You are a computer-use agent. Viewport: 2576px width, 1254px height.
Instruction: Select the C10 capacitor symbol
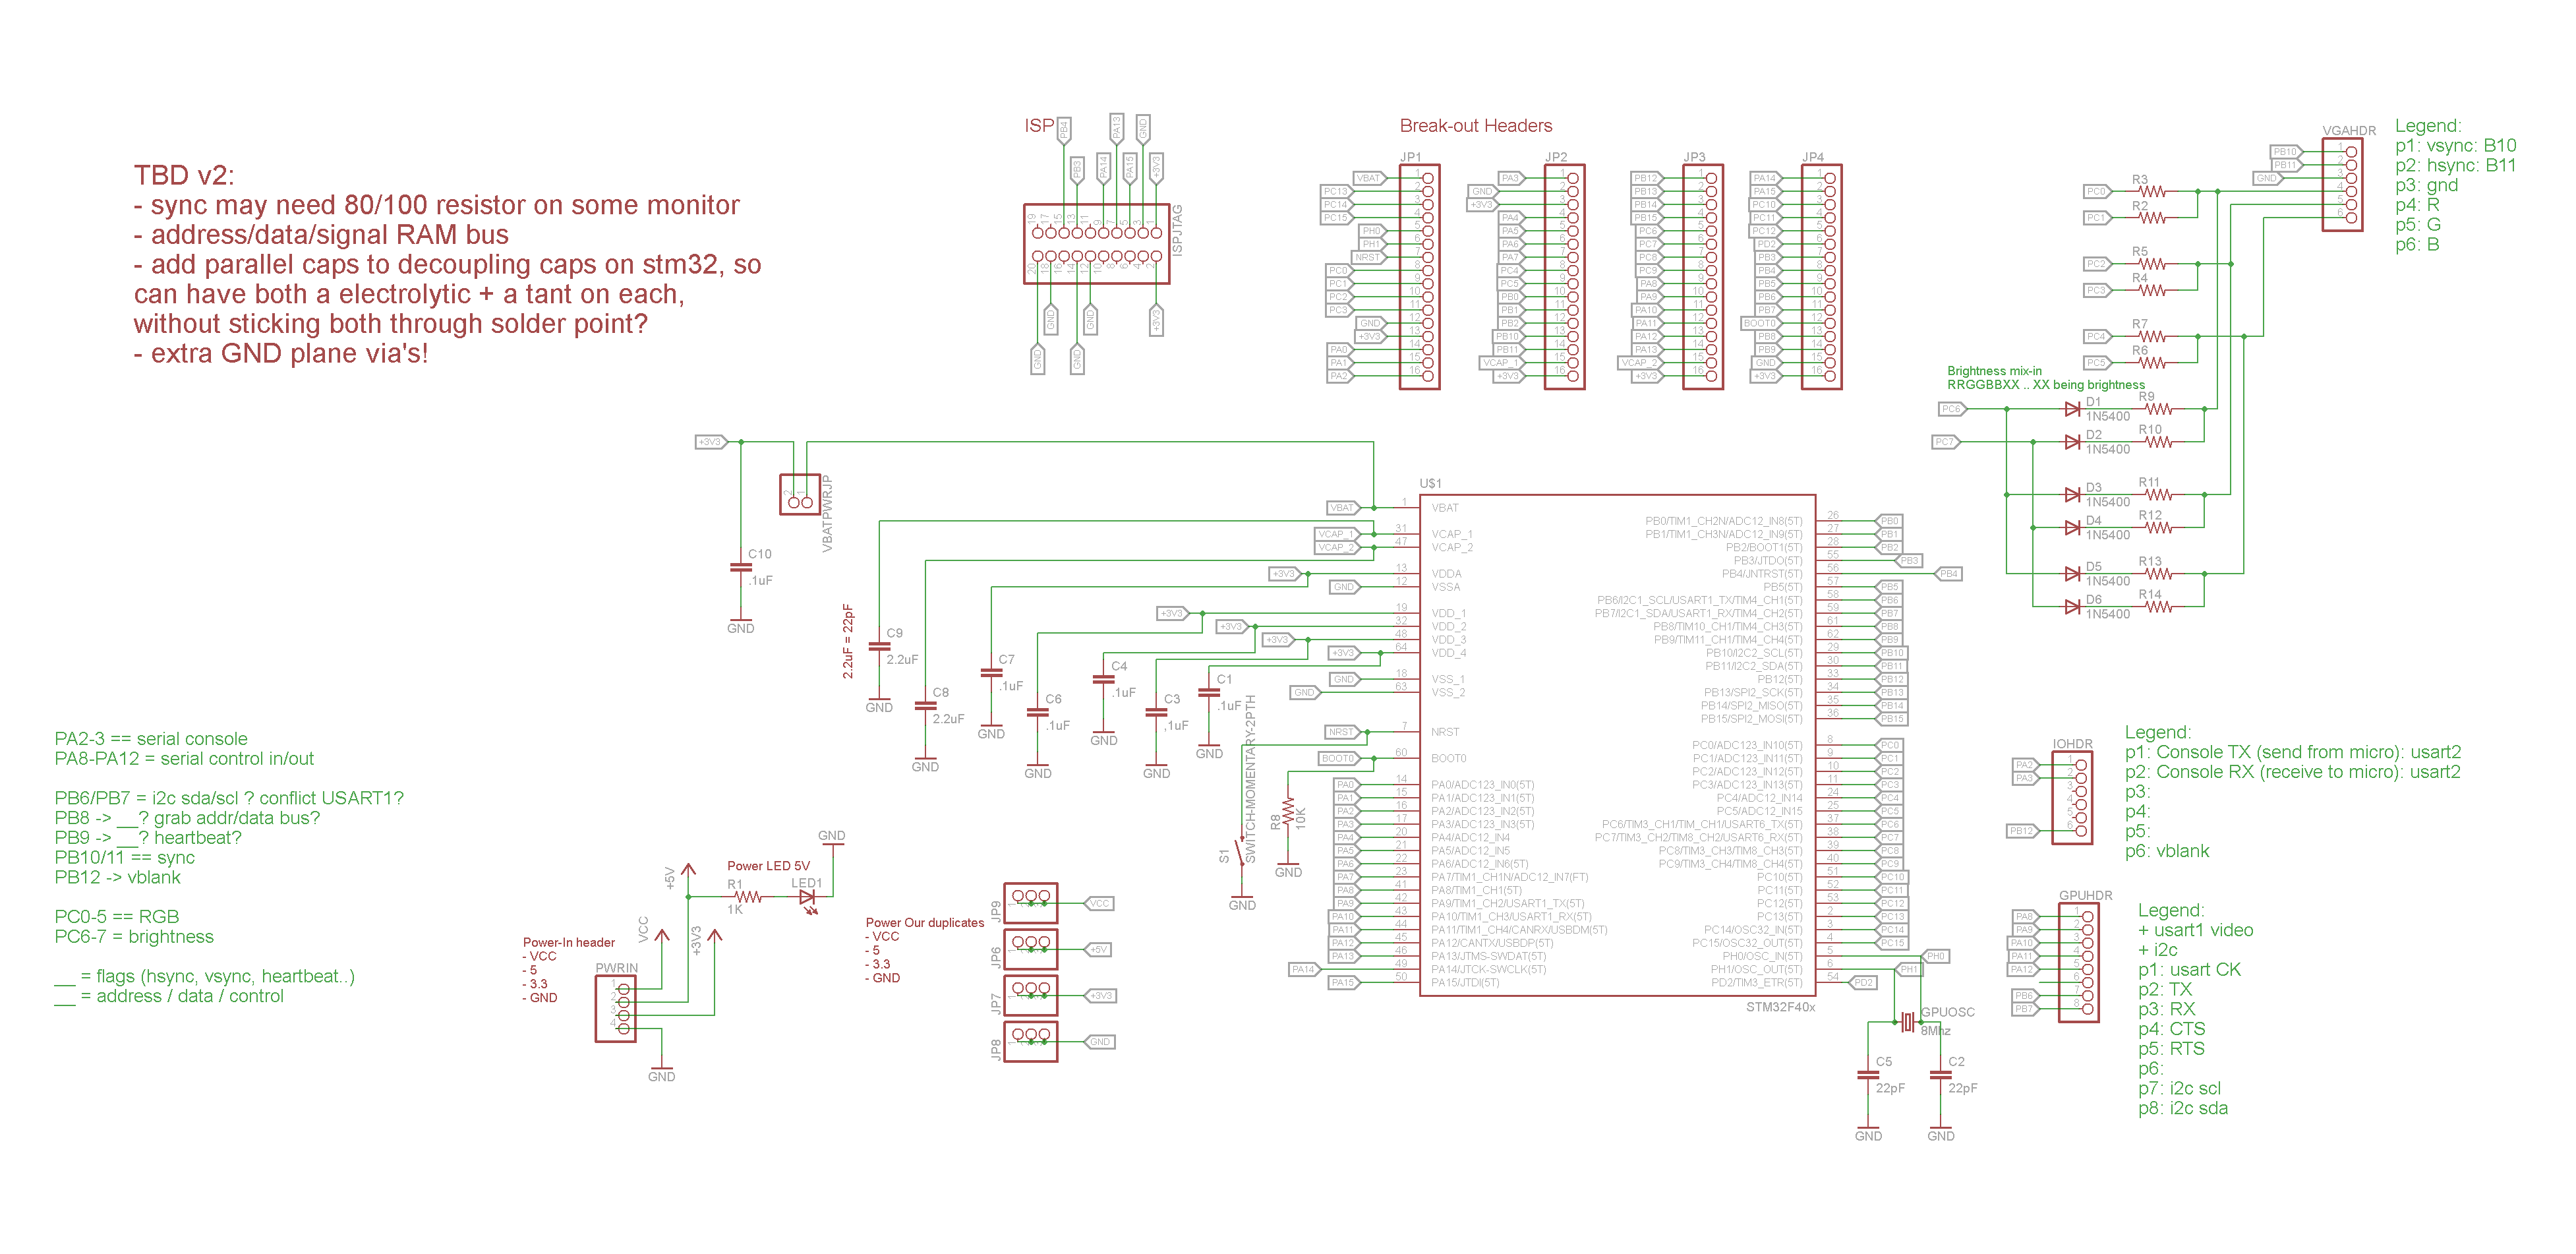click(x=740, y=567)
